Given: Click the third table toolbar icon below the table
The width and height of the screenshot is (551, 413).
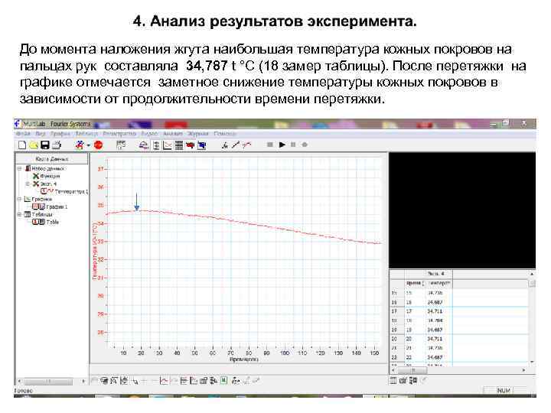Looking at the screenshot, I should [413, 380].
